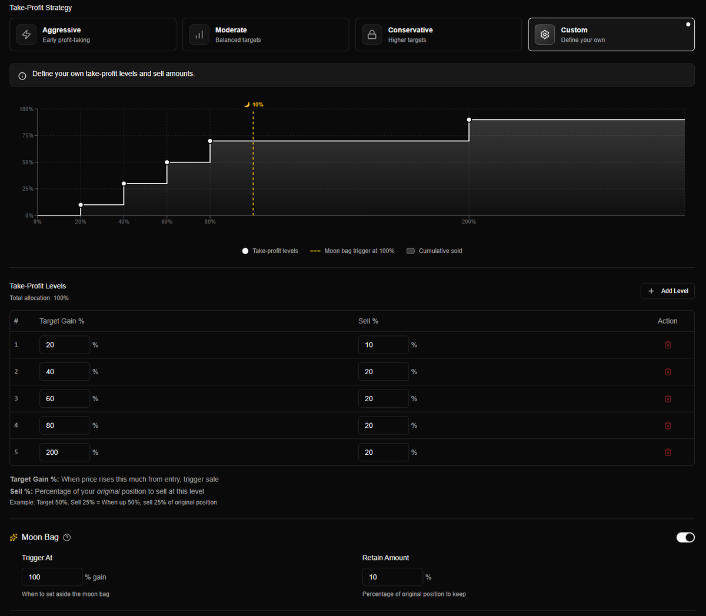Click the 'Percentage of original position to keep' hint

point(414,594)
